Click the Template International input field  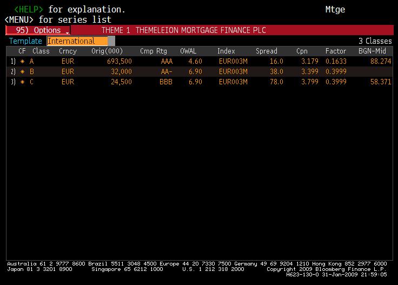pyautogui.click(x=77, y=41)
